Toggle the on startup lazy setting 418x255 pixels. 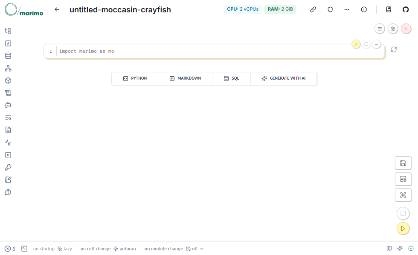click(x=53, y=249)
